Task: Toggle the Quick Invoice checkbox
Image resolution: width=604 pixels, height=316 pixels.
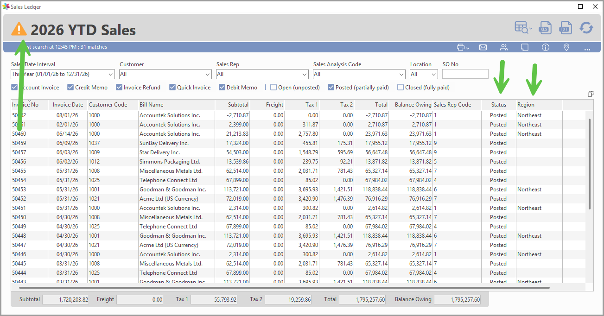Action: point(172,87)
